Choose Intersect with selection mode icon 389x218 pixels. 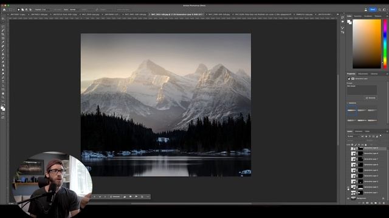click(x=30, y=10)
